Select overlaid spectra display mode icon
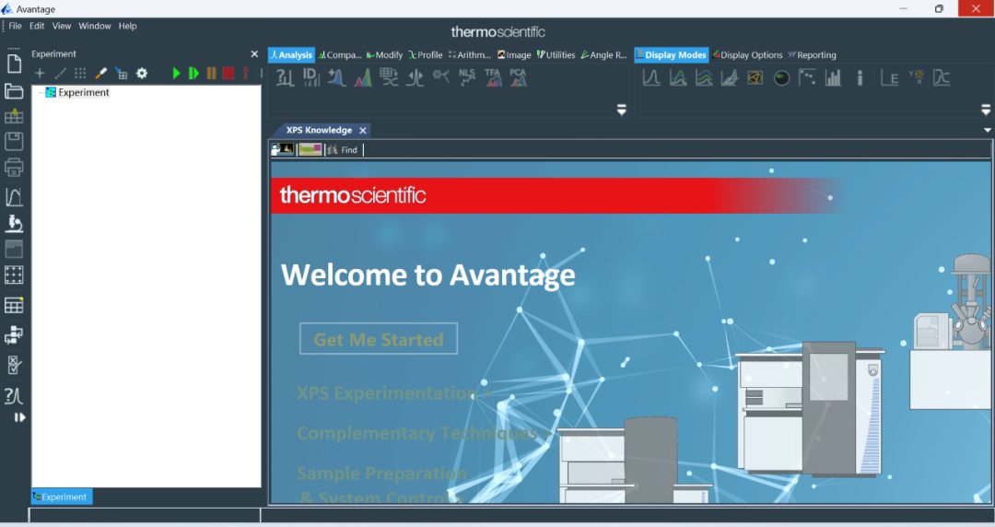This screenshot has width=995, height=527. [x=678, y=77]
